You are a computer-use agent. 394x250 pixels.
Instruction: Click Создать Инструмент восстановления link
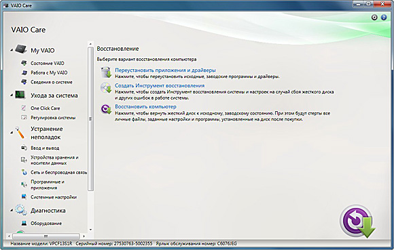(x=160, y=85)
